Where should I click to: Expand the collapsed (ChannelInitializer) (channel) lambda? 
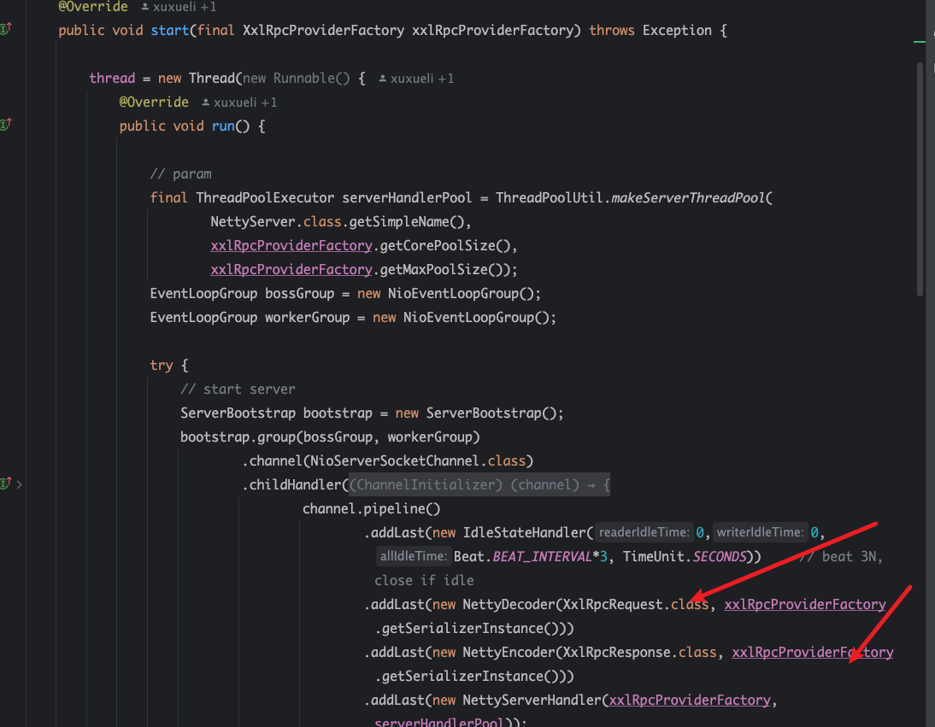point(479,485)
